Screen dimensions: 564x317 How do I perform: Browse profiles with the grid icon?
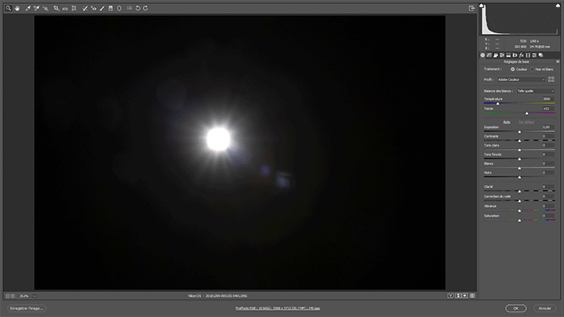tap(551, 80)
